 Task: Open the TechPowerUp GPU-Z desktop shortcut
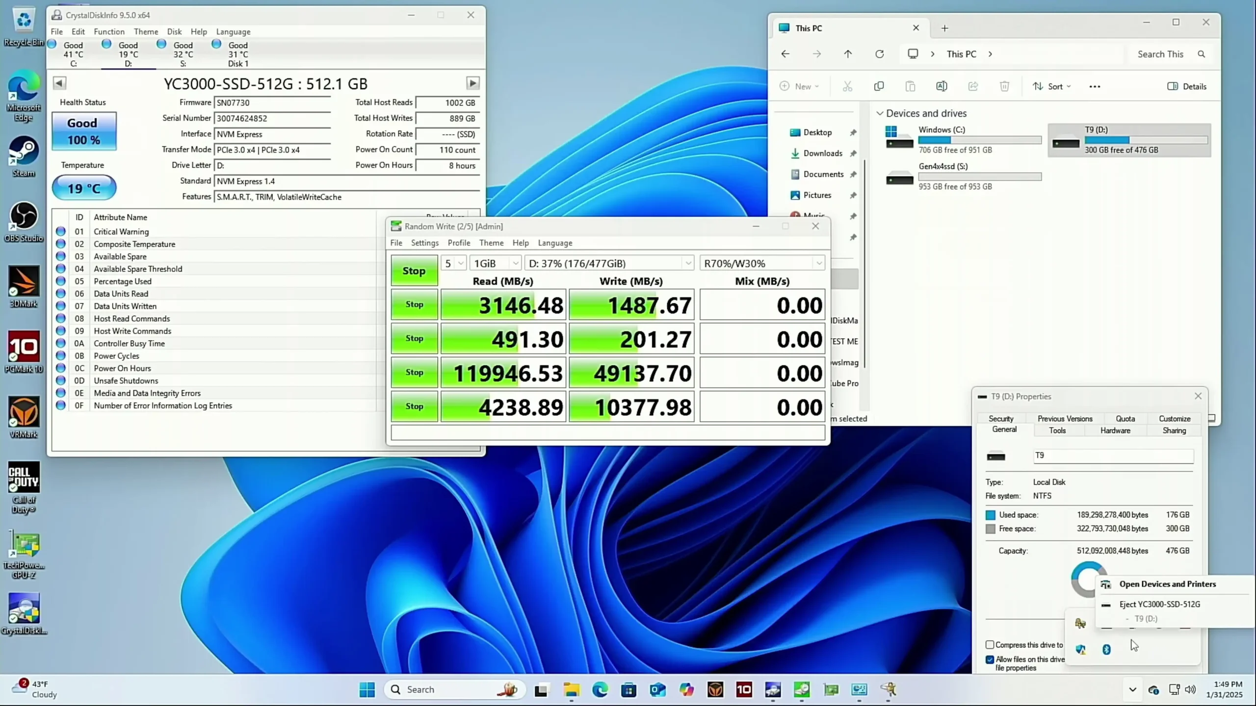point(24,555)
